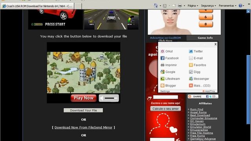
Task: Select the Cruis'n USA ROM Download tab
Action: [x=38, y=6]
